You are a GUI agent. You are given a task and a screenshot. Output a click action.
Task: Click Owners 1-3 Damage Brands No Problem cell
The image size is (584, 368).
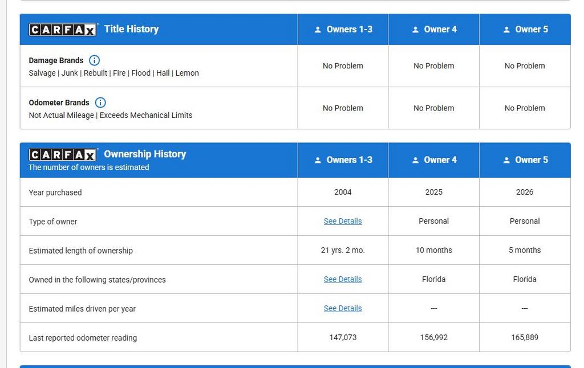(343, 66)
